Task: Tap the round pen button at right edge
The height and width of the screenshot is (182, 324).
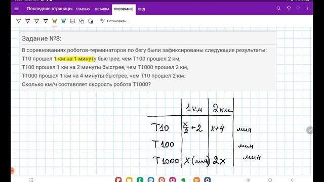Action: point(309,130)
